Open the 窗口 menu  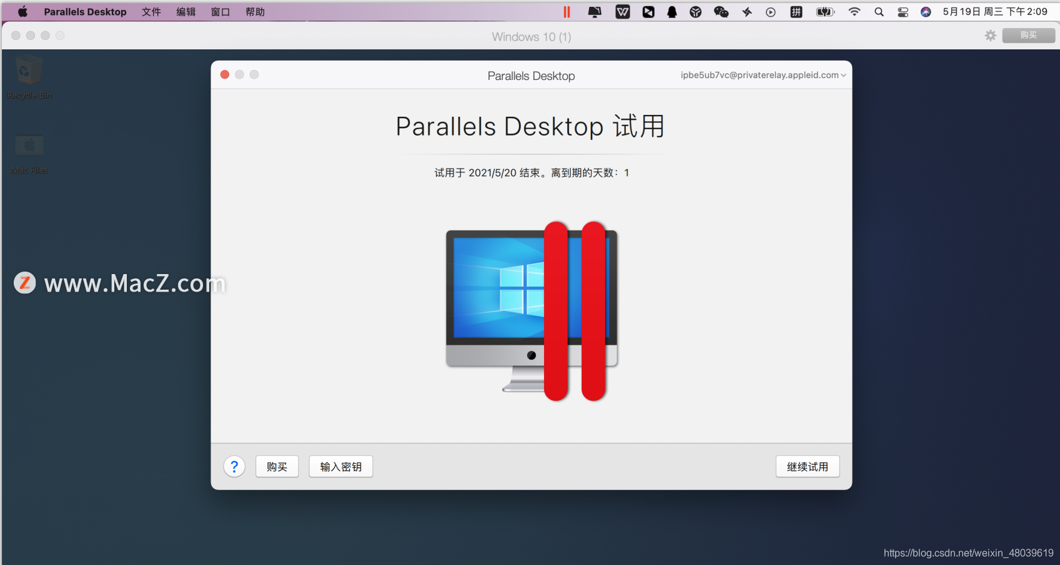pyautogui.click(x=220, y=12)
